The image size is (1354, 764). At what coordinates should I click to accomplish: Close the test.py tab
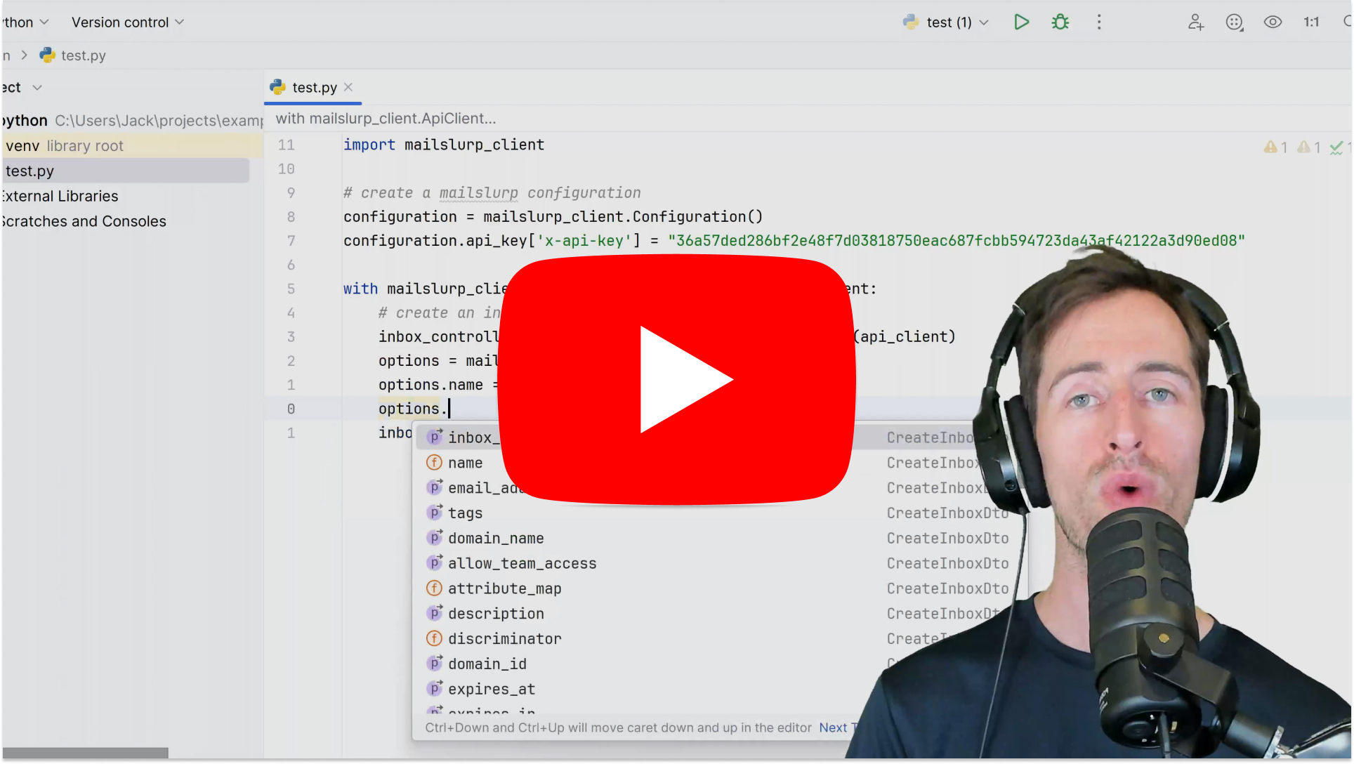pos(348,87)
